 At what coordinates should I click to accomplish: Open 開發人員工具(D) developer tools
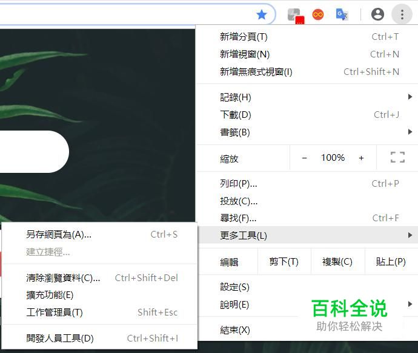point(100,338)
